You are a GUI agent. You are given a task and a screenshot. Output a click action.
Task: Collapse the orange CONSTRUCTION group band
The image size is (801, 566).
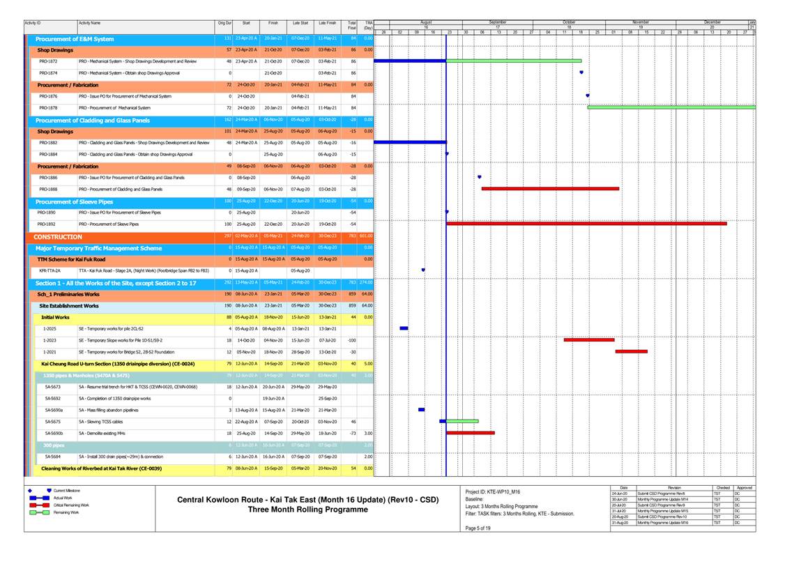coord(59,237)
